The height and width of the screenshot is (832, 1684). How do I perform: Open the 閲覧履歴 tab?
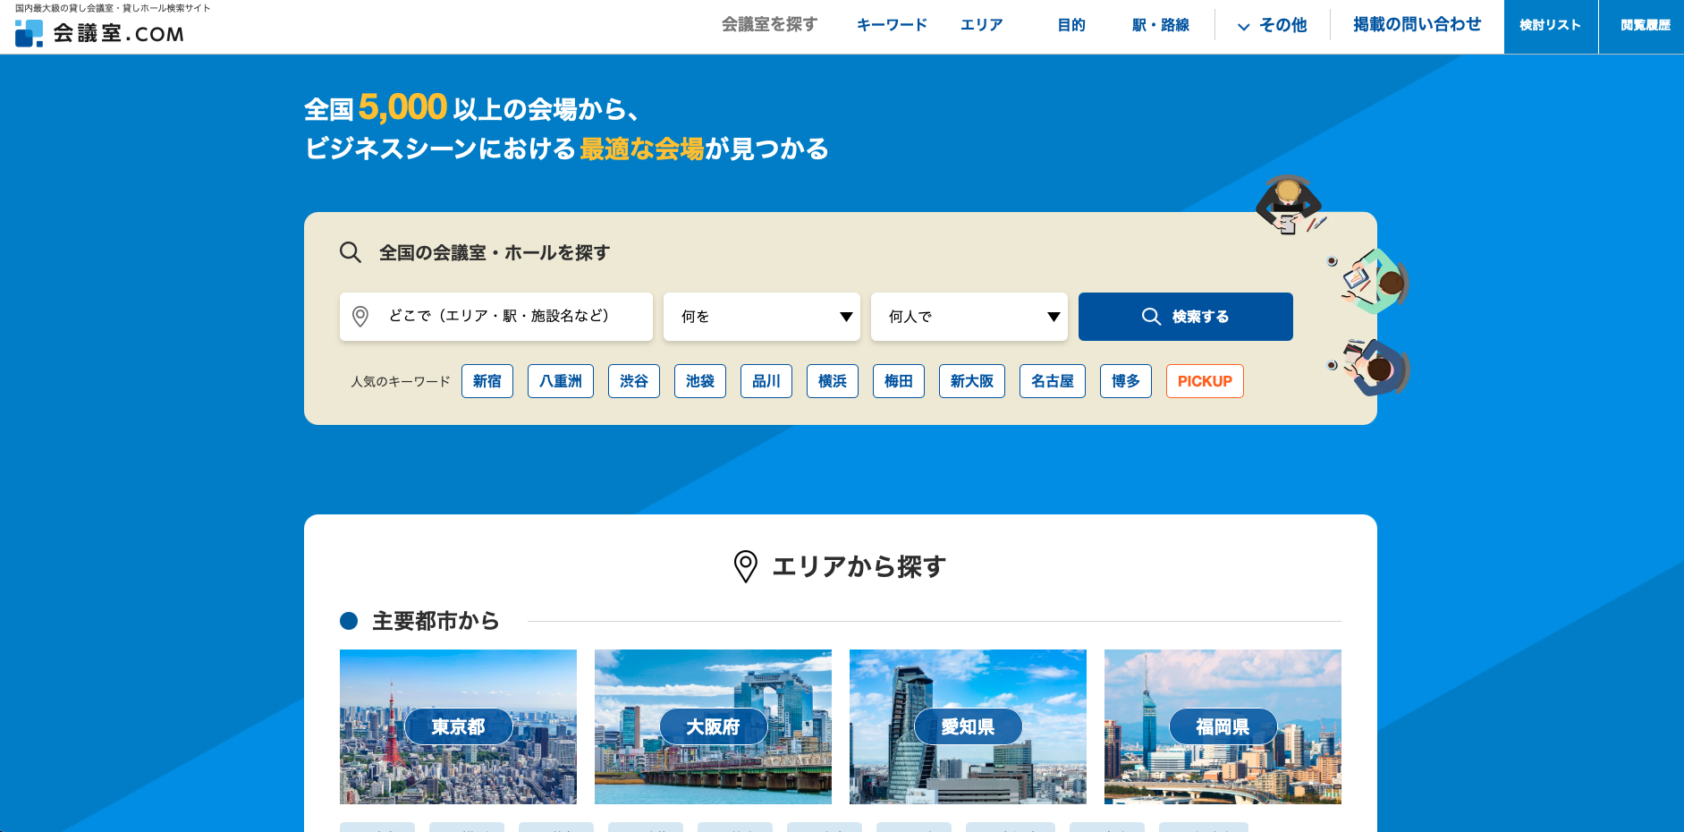(x=1645, y=26)
